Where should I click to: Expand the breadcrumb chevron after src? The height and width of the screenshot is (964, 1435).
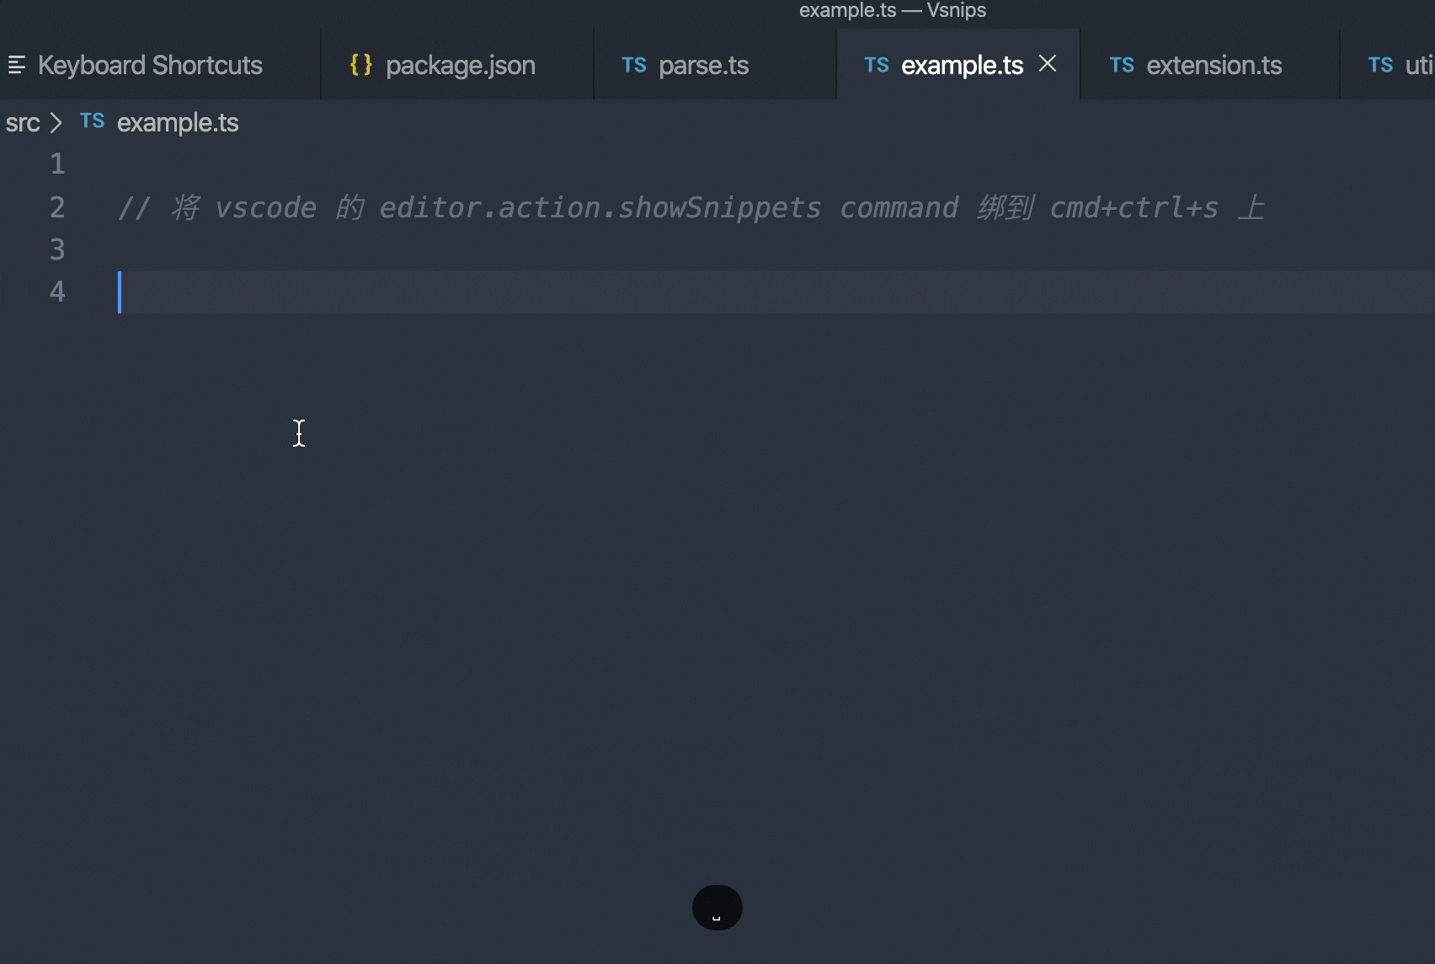point(56,123)
